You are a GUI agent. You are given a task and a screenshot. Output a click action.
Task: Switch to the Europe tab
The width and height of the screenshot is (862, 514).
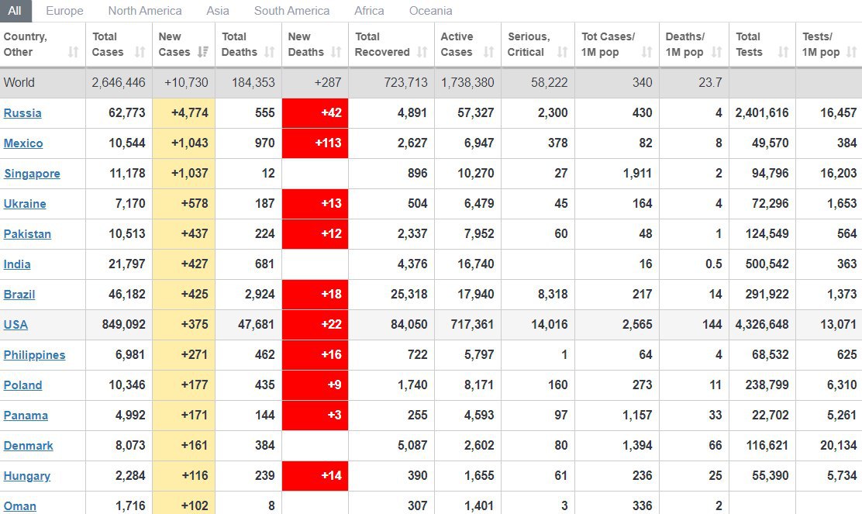[64, 11]
